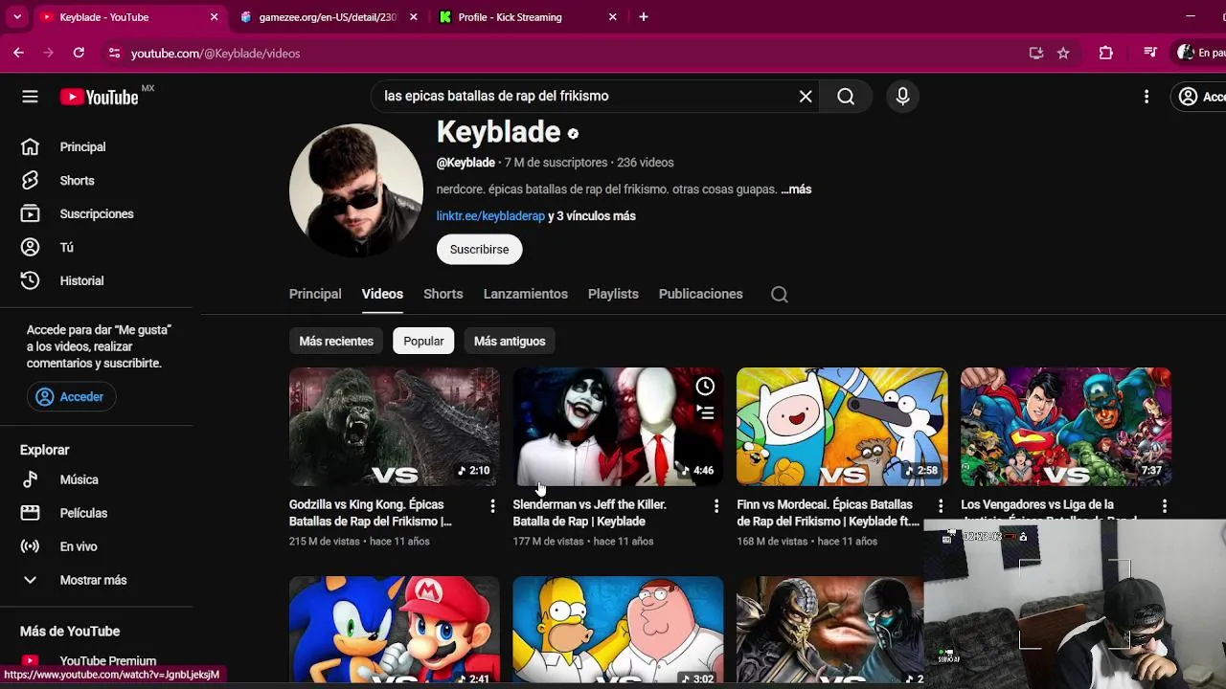Click the search magnifier button
Viewport: 1226px width, 689px height.
click(846, 96)
